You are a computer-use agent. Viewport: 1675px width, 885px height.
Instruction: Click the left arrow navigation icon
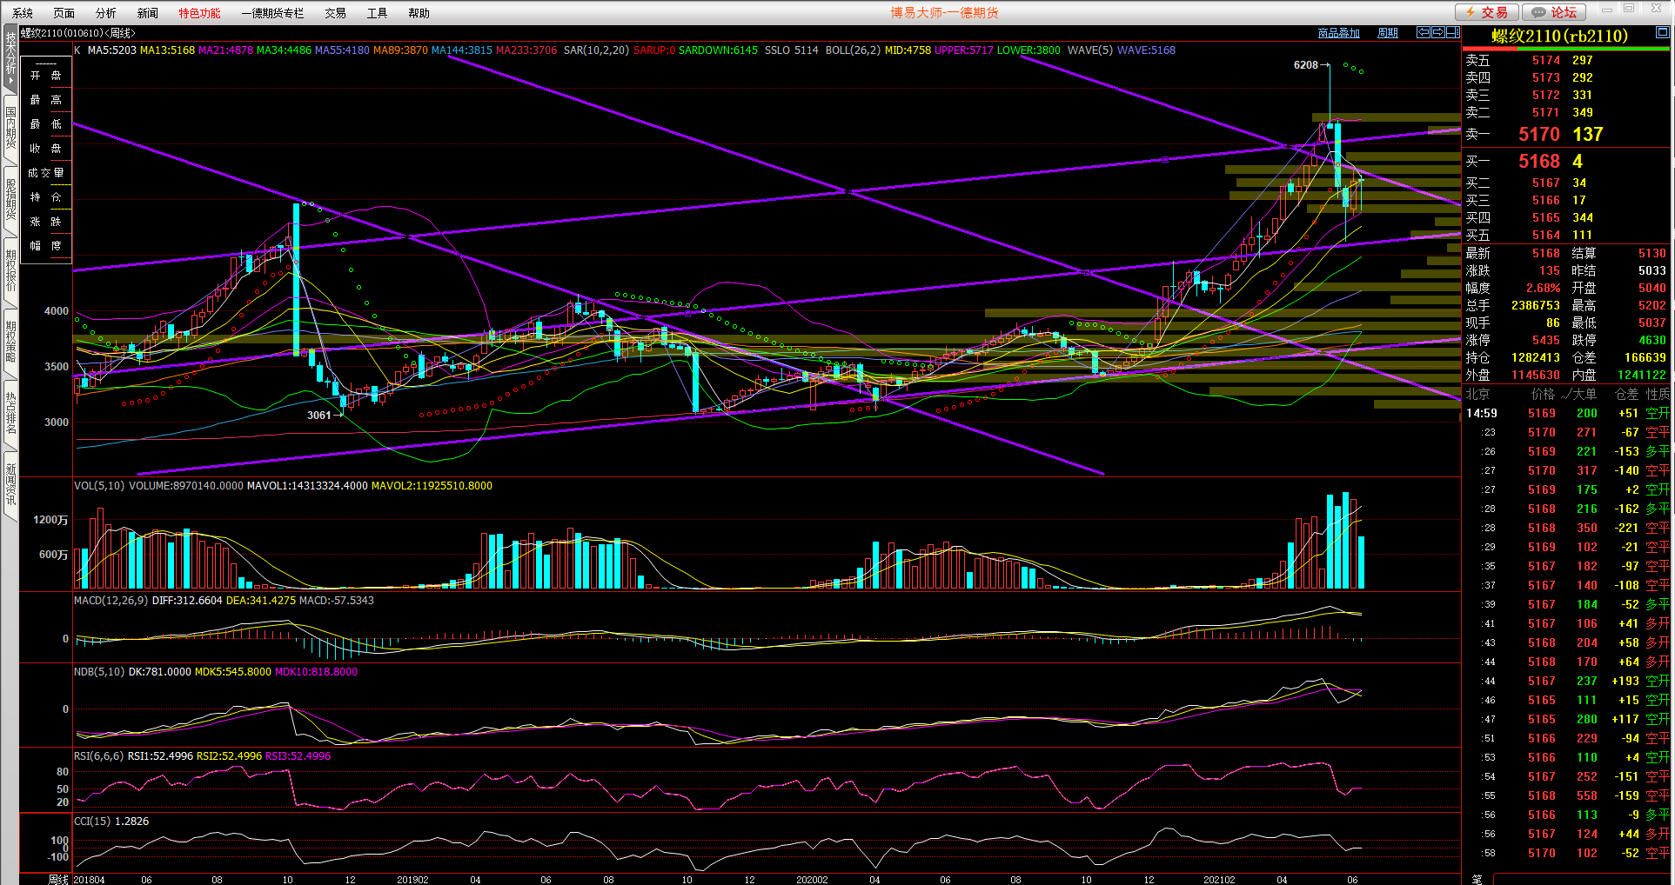coord(1424,32)
